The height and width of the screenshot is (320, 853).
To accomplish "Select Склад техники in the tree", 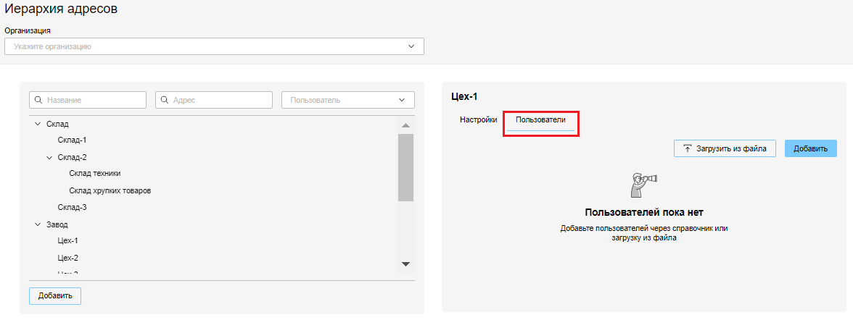I will click(x=95, y=174).
